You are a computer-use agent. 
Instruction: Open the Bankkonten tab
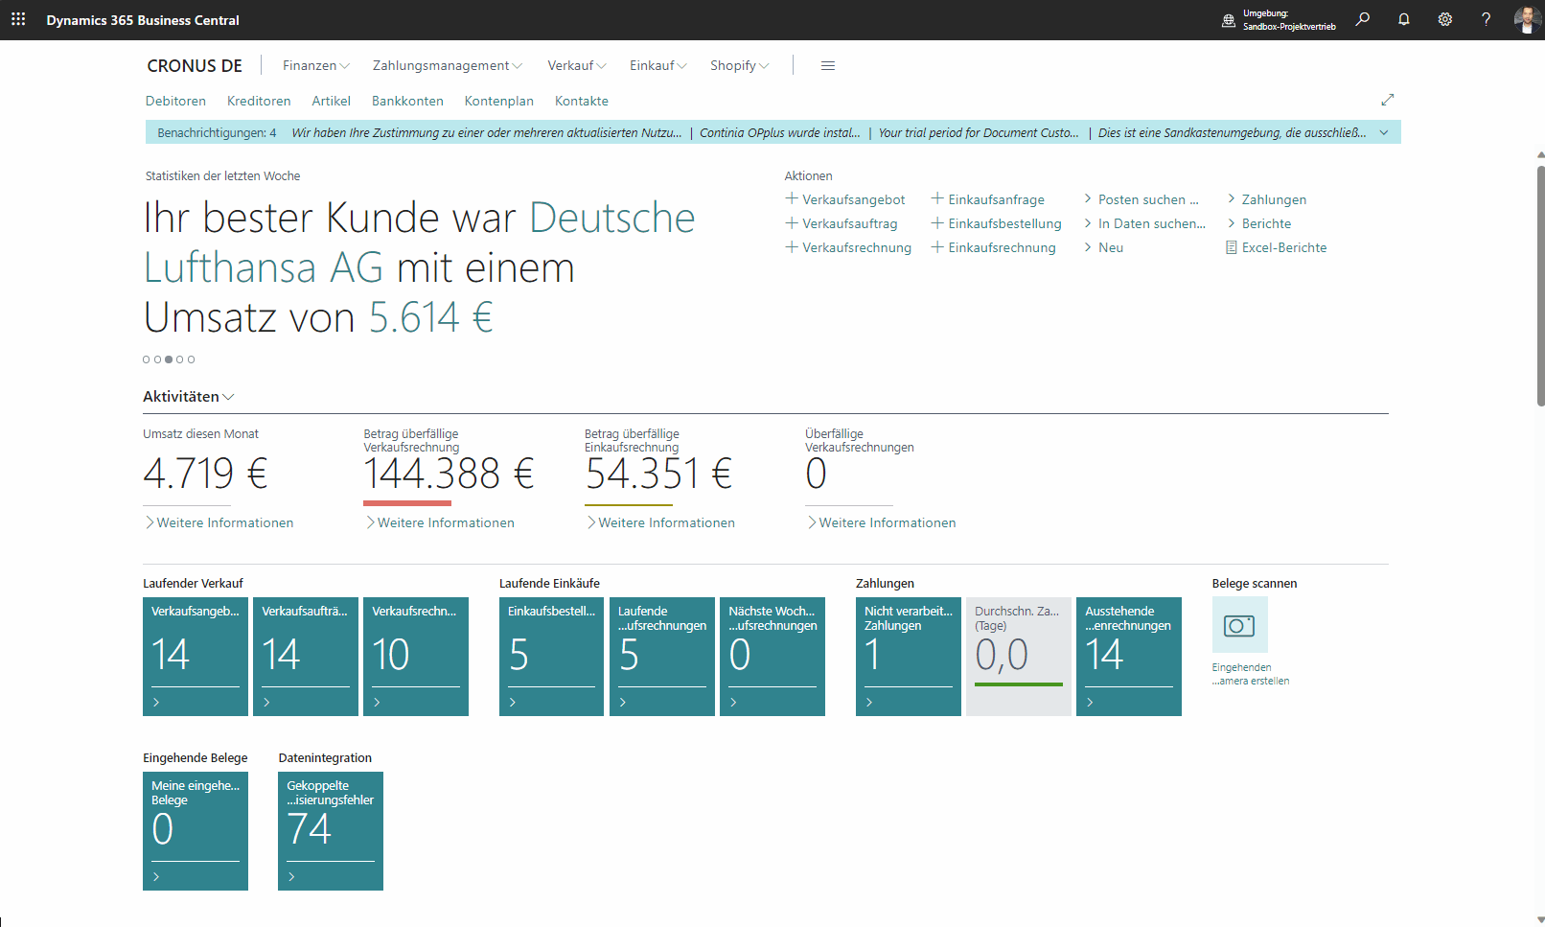coord(407,101)
